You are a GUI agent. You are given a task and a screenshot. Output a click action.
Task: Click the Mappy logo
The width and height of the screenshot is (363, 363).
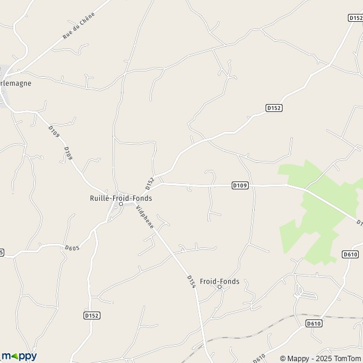(x=19, y=356)
